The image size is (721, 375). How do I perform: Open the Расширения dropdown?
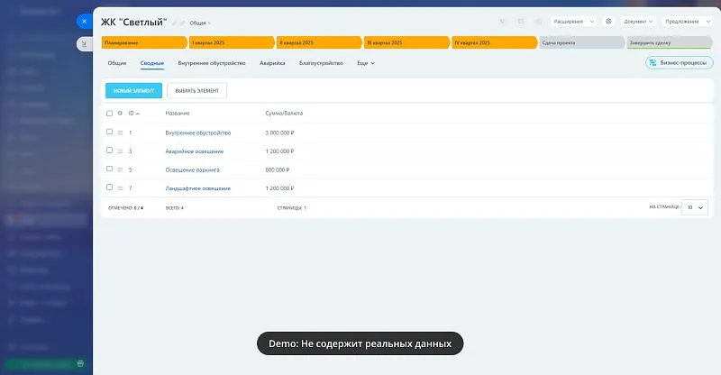pos(573,21)
